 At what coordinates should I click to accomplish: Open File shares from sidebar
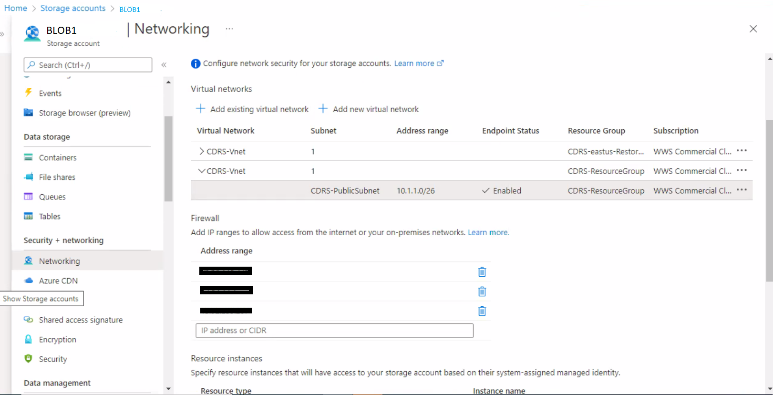57,177
